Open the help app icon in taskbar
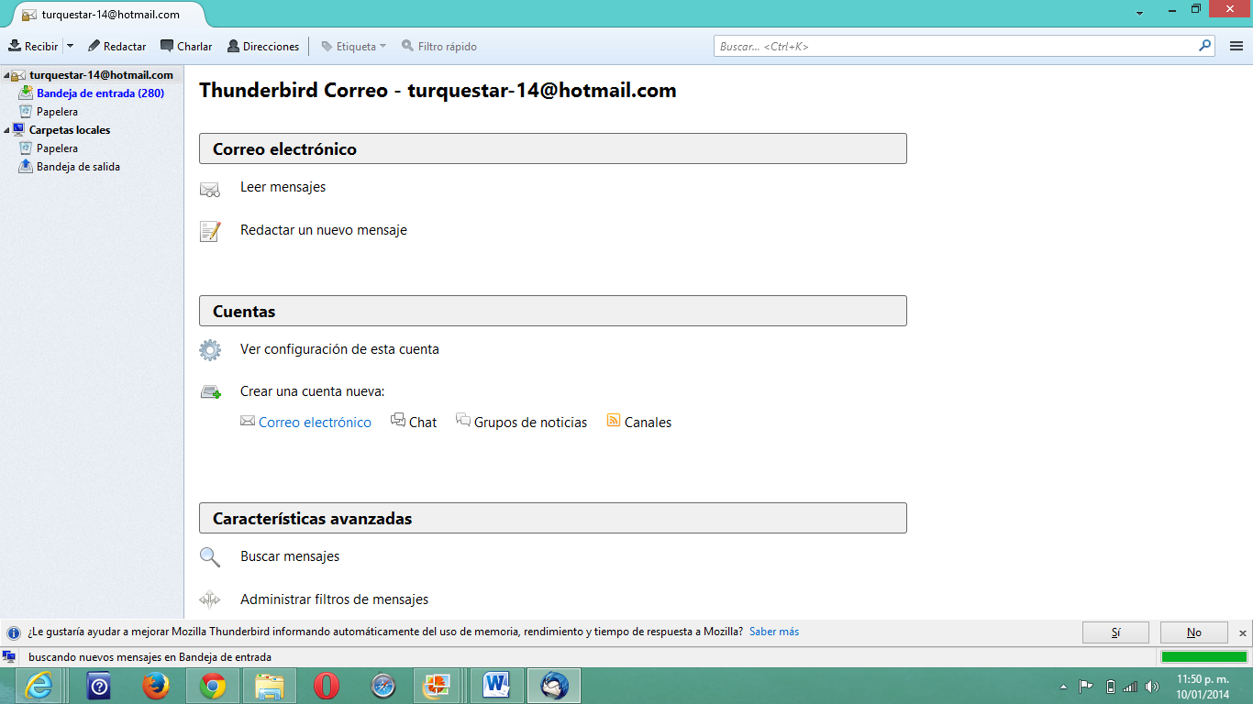The height and width of the screenshot is (704, 1253). pos(99,686)
